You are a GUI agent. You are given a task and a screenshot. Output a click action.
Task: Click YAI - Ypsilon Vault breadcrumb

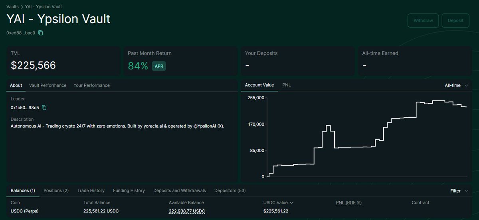[44, 7]
